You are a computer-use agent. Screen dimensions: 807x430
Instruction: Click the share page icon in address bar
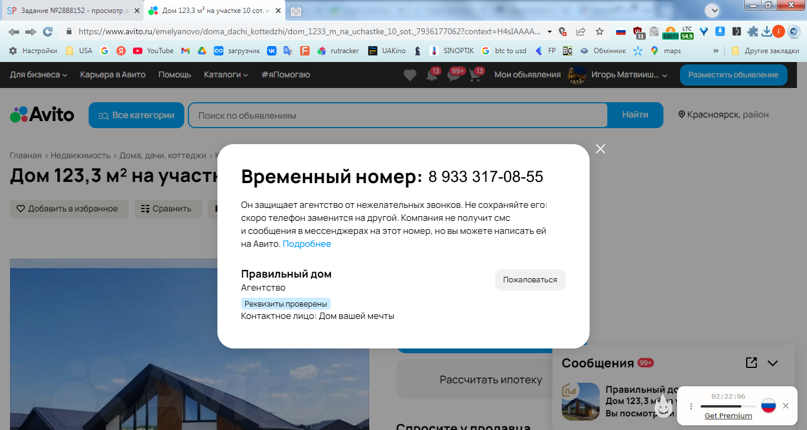581,31
